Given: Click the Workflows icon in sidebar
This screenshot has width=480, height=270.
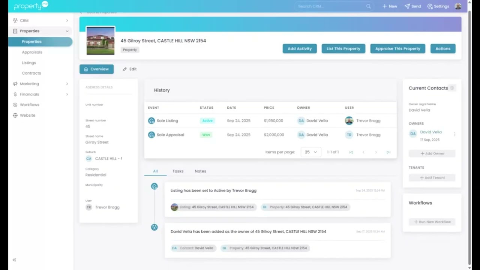Looking at the screenshot, I should tap(15, 105).
